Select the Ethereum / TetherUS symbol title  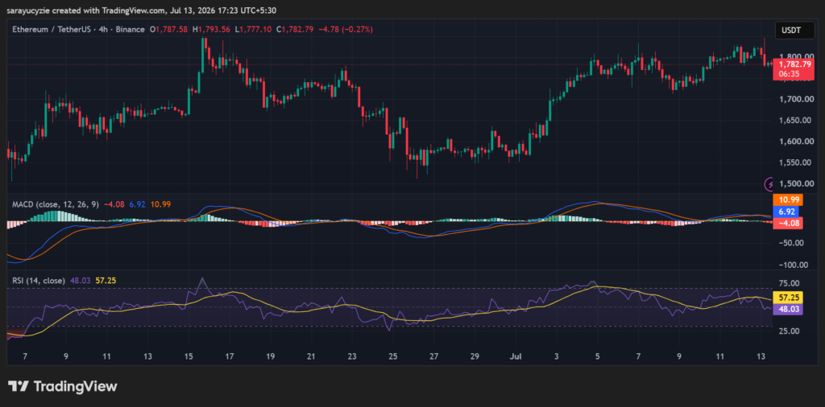coord(52,30)
